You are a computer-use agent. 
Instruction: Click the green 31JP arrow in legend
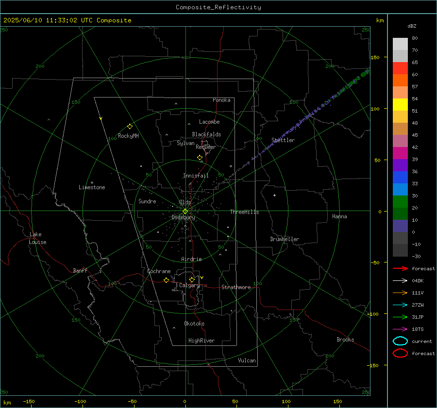[x=400, y=317]
